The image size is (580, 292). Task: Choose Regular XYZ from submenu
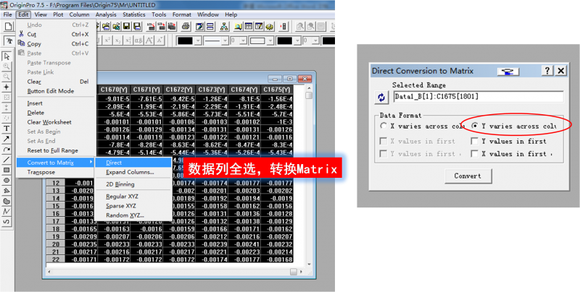133,197
